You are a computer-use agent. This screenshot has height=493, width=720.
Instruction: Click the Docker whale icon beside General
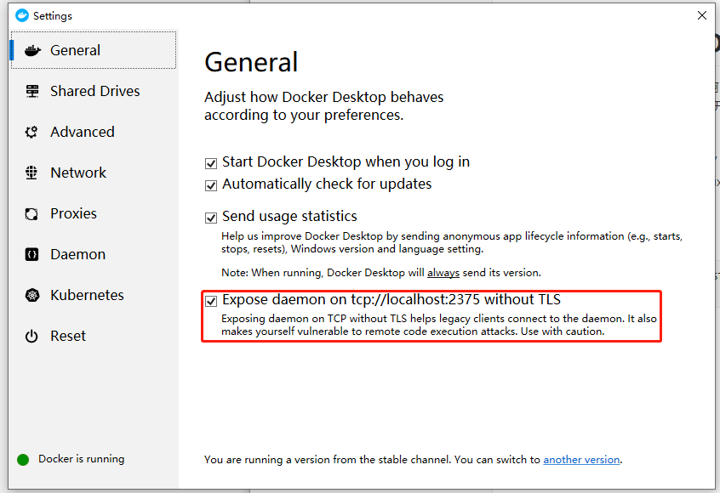[32, 50]
